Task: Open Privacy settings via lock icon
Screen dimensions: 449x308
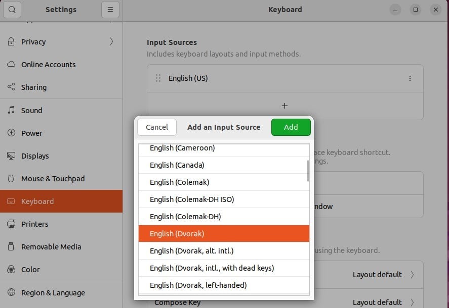Action: pos(11,42)
